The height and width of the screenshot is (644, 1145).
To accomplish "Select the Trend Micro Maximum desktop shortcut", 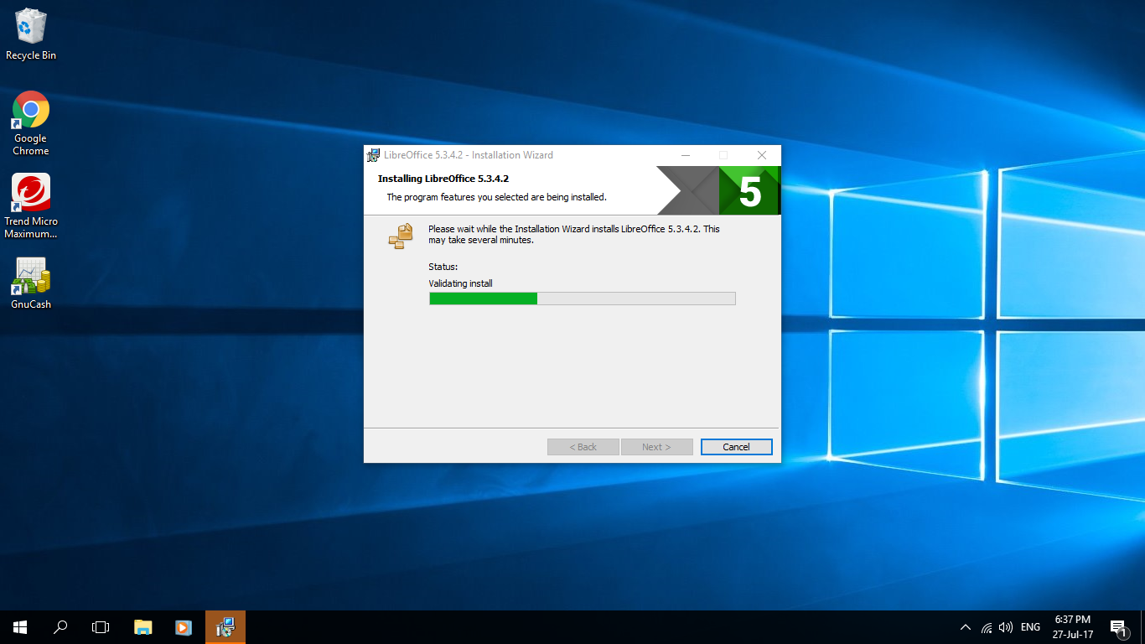I will [31, 205].
